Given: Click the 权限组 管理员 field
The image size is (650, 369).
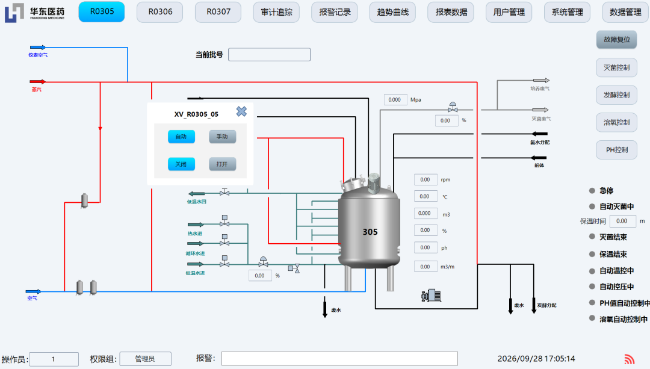Looking at the screenshot, I should [146, 359].
